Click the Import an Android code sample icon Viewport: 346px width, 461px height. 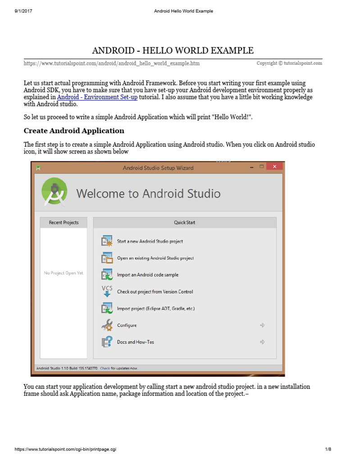point(107,275)
